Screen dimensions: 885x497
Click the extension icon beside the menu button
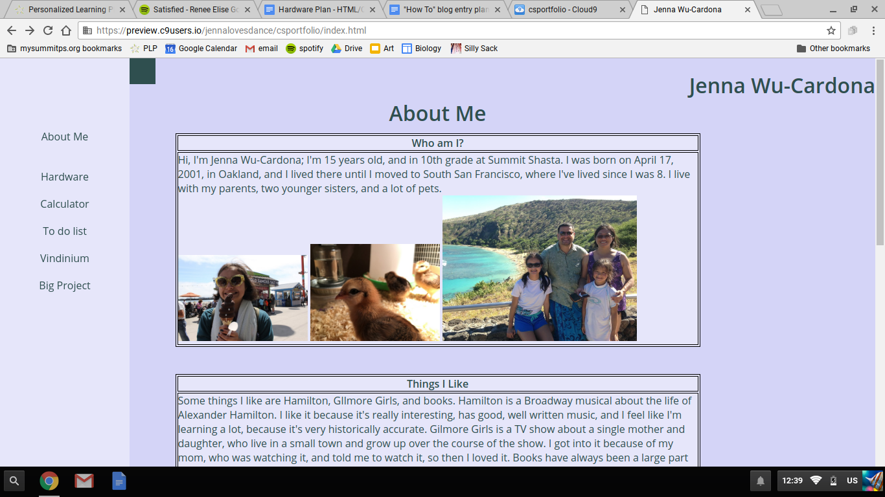[853, 30]
